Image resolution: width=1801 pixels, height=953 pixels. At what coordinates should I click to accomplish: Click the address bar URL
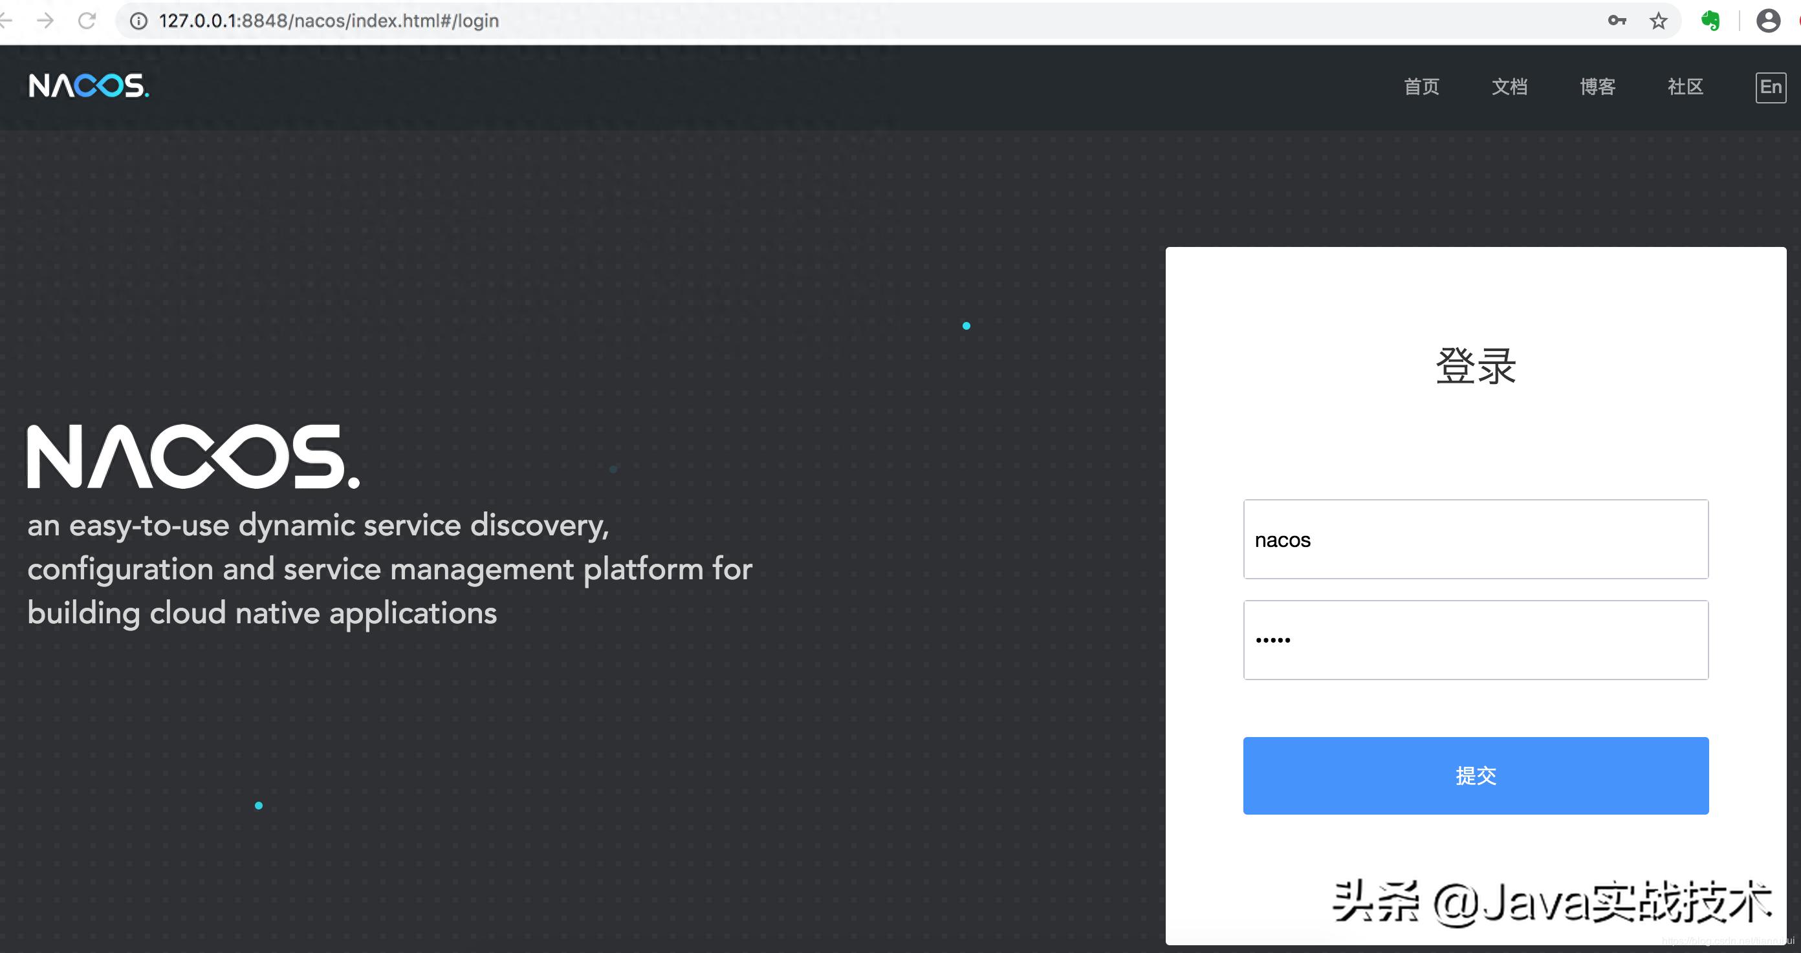coord(329,21)
